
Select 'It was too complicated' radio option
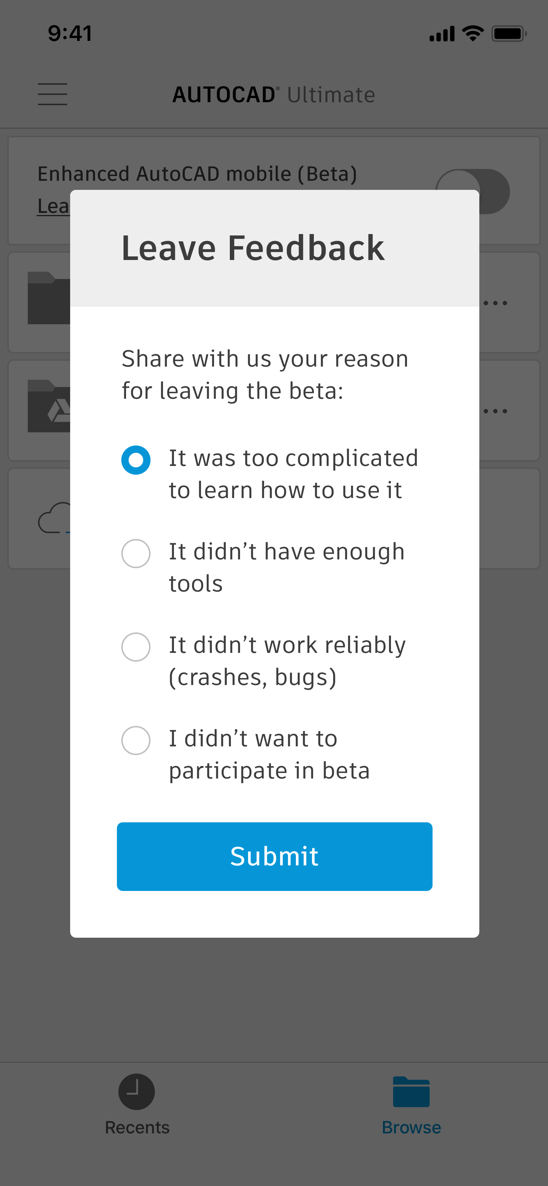click(136, 460)
